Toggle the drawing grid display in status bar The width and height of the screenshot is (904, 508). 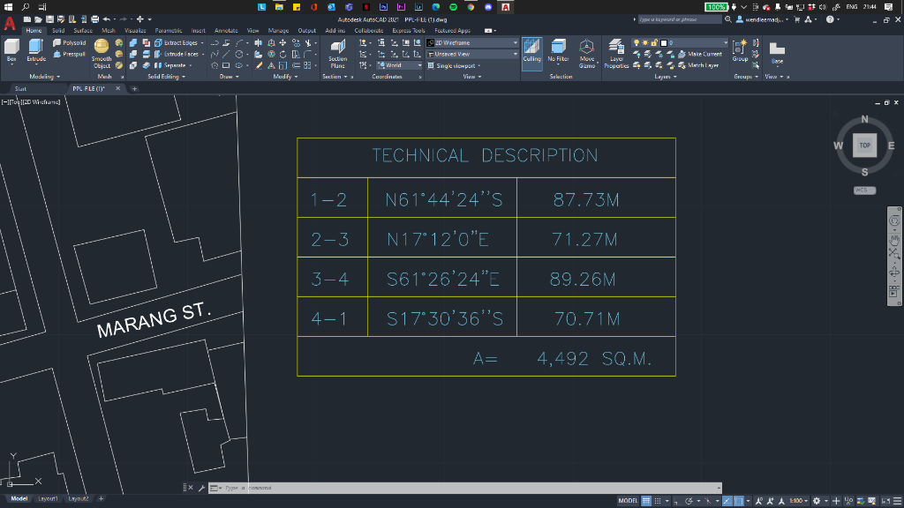pos(645,500)
